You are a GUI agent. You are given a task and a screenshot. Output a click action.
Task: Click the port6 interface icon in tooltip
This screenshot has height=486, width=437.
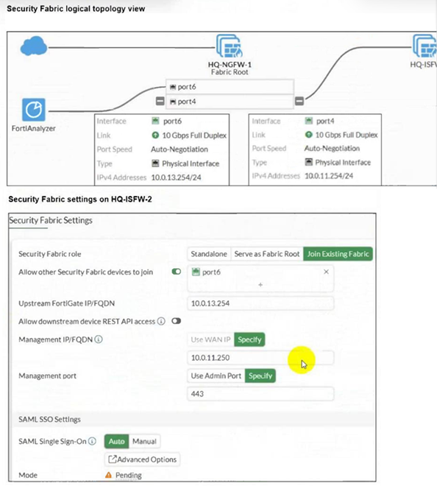coord(155,121)
